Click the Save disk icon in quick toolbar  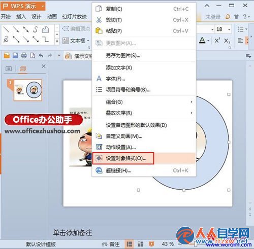[15, 55]
